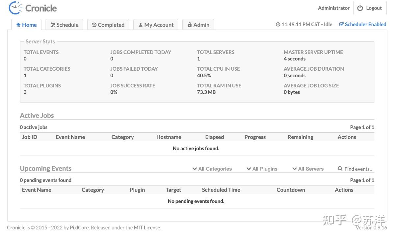Image resolution: width=395 pixels, height=236 pixels.
Task: Click the lock icon on the Admin tab
Action: [x=189, y=25]
